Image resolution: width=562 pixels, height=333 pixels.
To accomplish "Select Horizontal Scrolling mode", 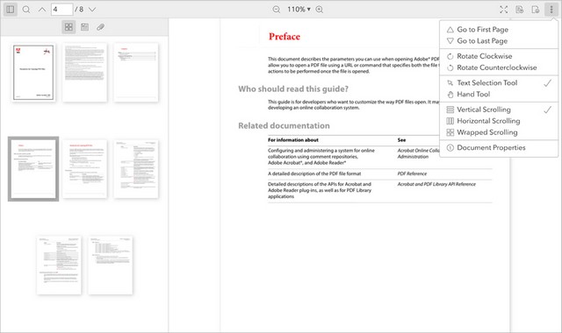I will coord(499,121).
